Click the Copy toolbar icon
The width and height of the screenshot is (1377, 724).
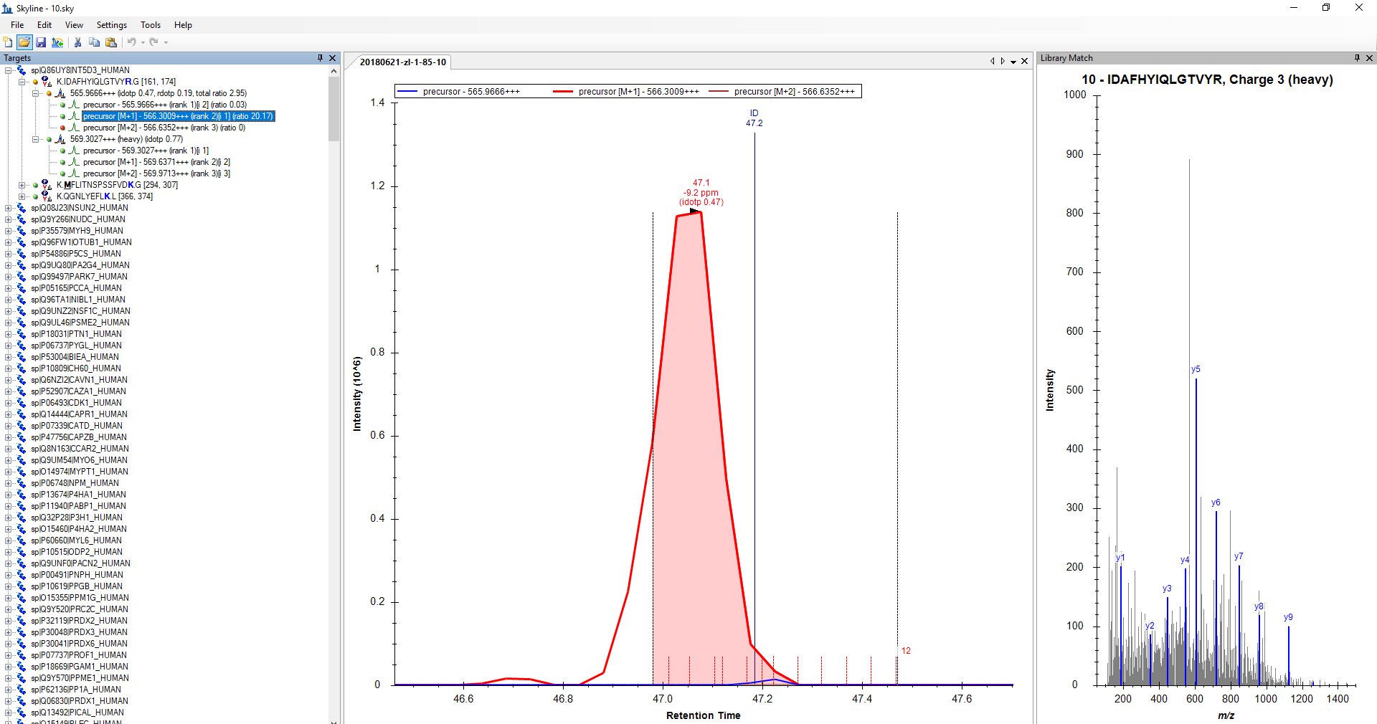click(94, 42)
